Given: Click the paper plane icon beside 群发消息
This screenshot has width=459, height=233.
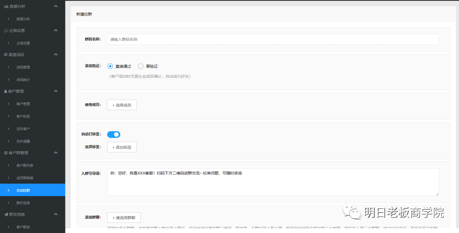Looking at the screenshot, I should [6, 214].
